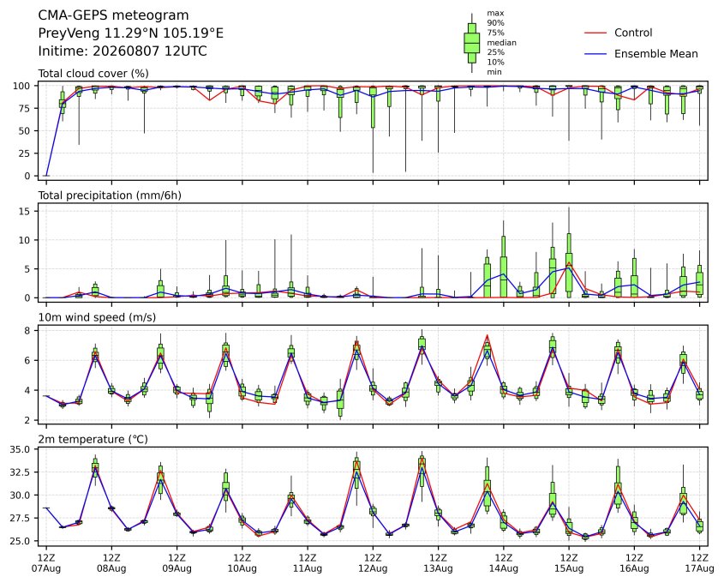Click the '25%' box-plot legend label
The image size is (724, 583).
click(495, 52)
